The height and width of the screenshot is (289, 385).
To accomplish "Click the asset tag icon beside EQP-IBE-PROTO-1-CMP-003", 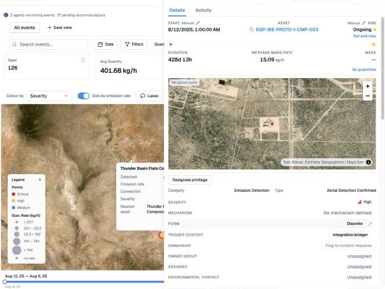I will tap(251, 30).
